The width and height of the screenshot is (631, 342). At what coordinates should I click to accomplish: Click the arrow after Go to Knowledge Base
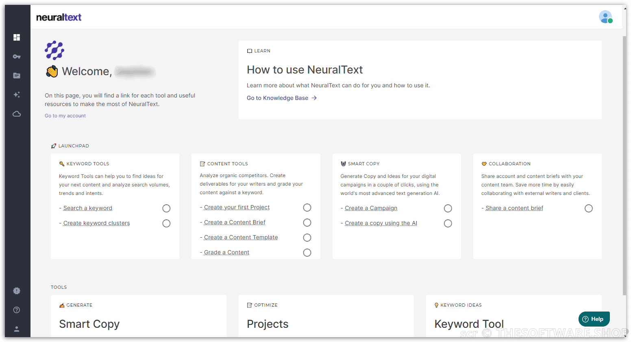(314, 98)
